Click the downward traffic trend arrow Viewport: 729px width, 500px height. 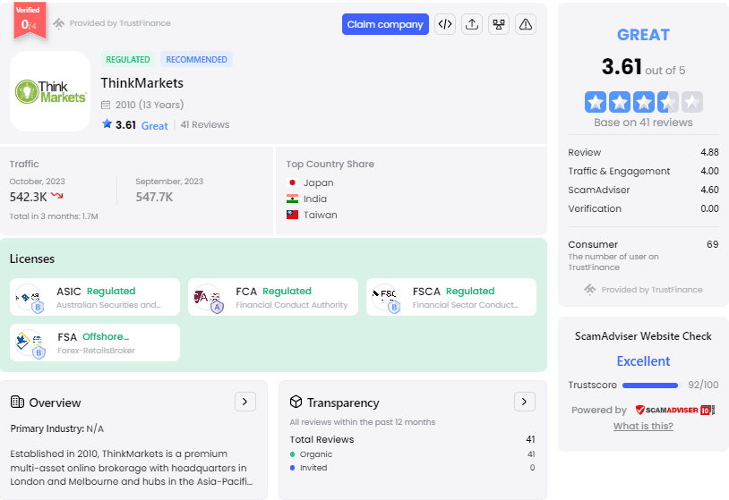point(56,196)
